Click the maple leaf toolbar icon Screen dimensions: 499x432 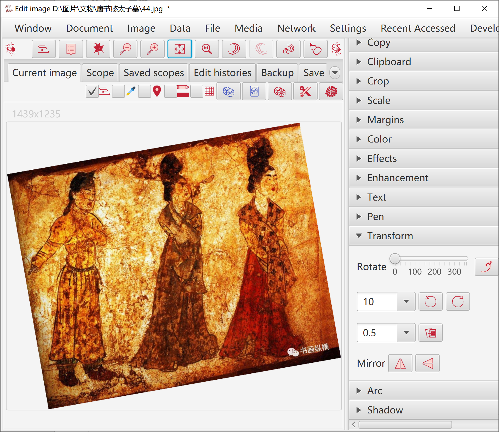tap(98, 49)
